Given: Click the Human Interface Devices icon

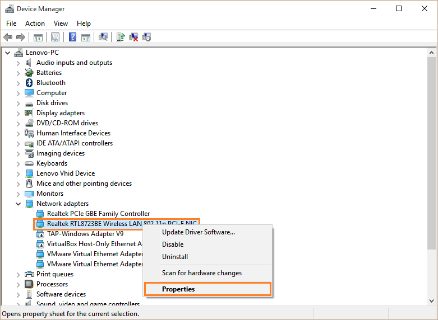Looking at the screenshot, I should (29, 133).
